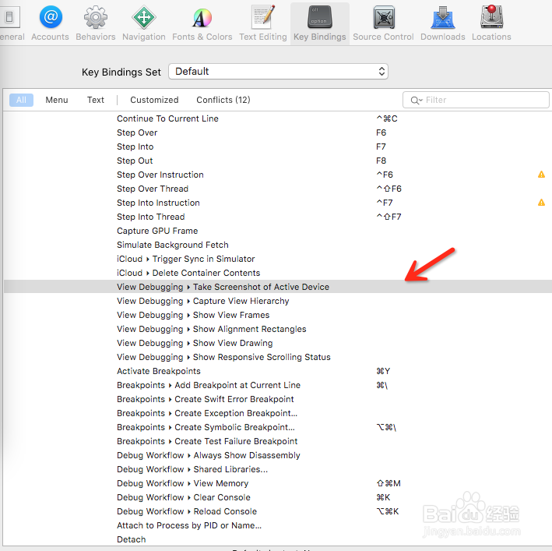552x551 pixels.
Task: Open the Text Editing preferences pane
Action: [263, 23]
